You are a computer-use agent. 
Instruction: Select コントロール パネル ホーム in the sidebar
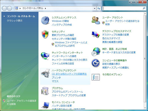pos(21,16)
